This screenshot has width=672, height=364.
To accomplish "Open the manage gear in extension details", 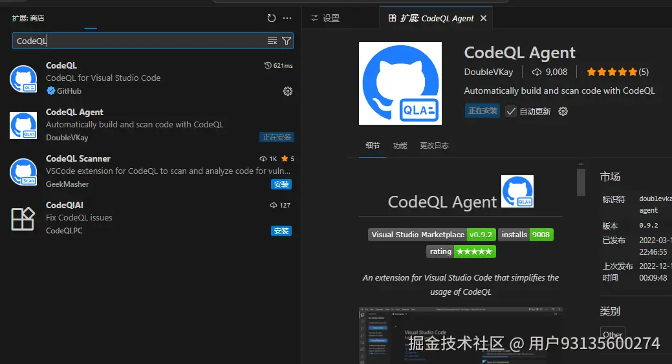I will coord(563,111).
